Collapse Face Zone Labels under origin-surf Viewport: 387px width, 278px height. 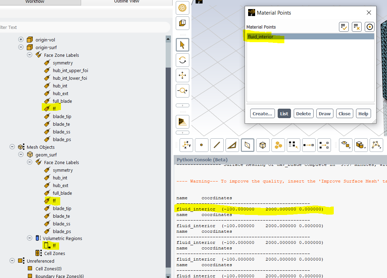click(x=30, y=55)
